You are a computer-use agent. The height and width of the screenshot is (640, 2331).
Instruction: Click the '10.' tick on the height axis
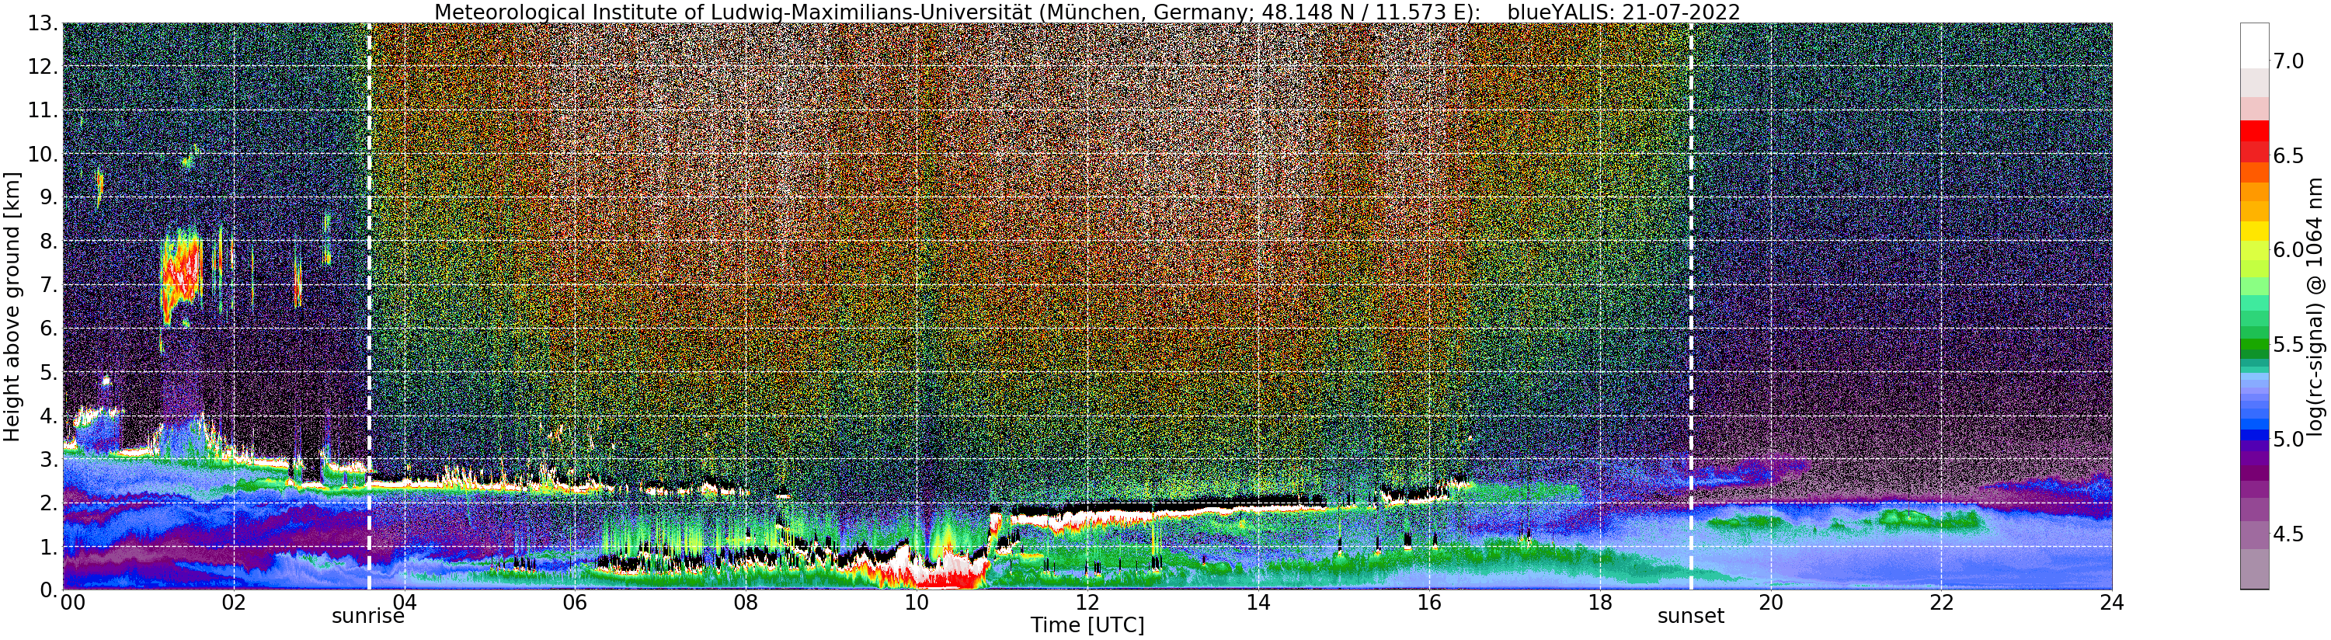pos(43,154)
